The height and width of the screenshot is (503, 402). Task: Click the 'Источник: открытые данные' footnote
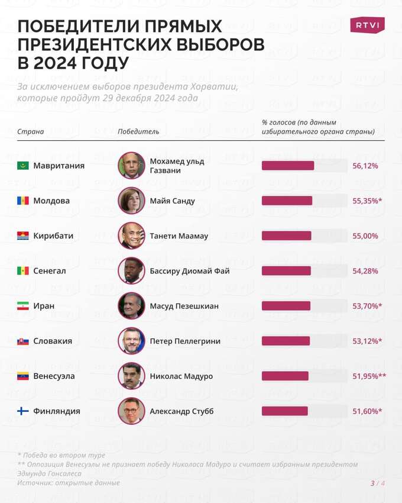click(69, 483)
